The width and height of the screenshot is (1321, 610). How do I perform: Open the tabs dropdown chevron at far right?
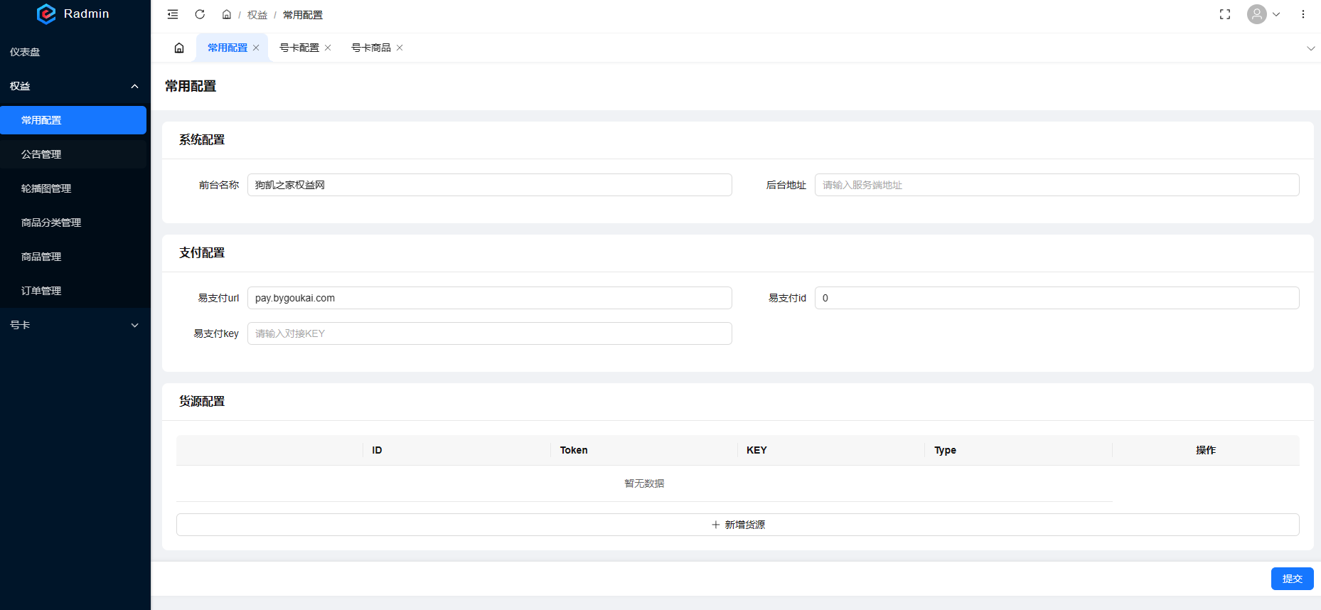pyautogui.click(x=1310, y=48)
